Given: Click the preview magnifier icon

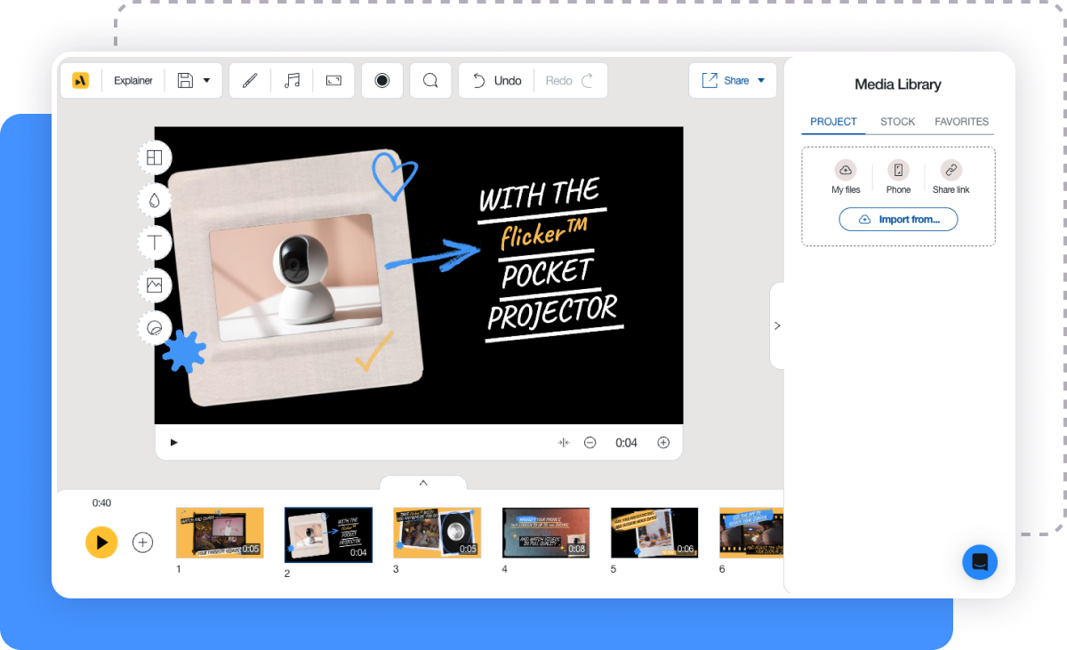Looking at the screenshot, I should point(430,80).
